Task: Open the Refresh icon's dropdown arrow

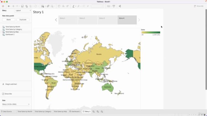Action: click(x=38, y=6)
